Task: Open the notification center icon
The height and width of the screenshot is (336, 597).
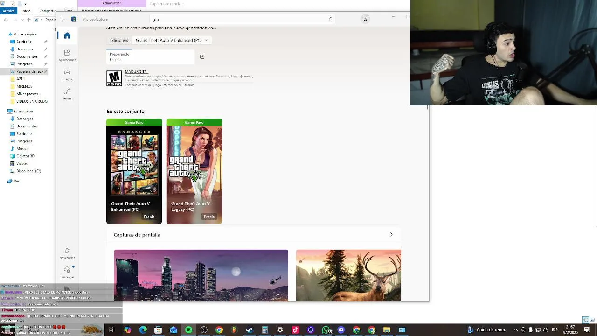Action: (587, 330)
